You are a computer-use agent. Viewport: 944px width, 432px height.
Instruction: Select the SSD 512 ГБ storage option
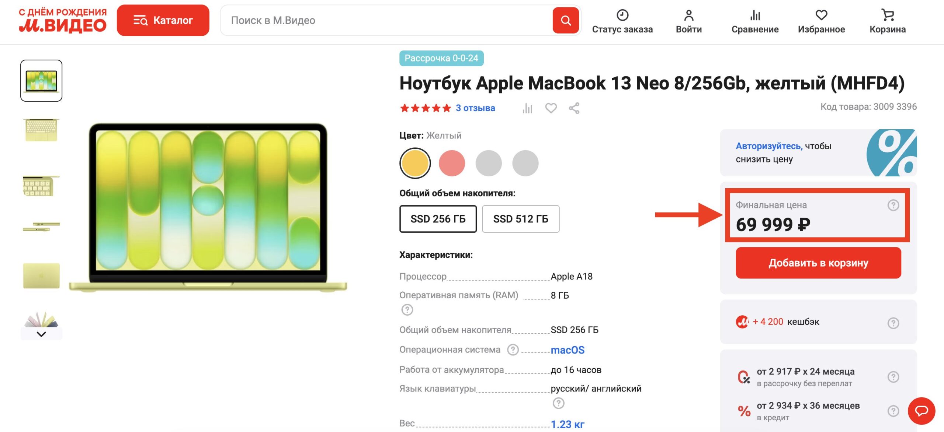(521, 219)
